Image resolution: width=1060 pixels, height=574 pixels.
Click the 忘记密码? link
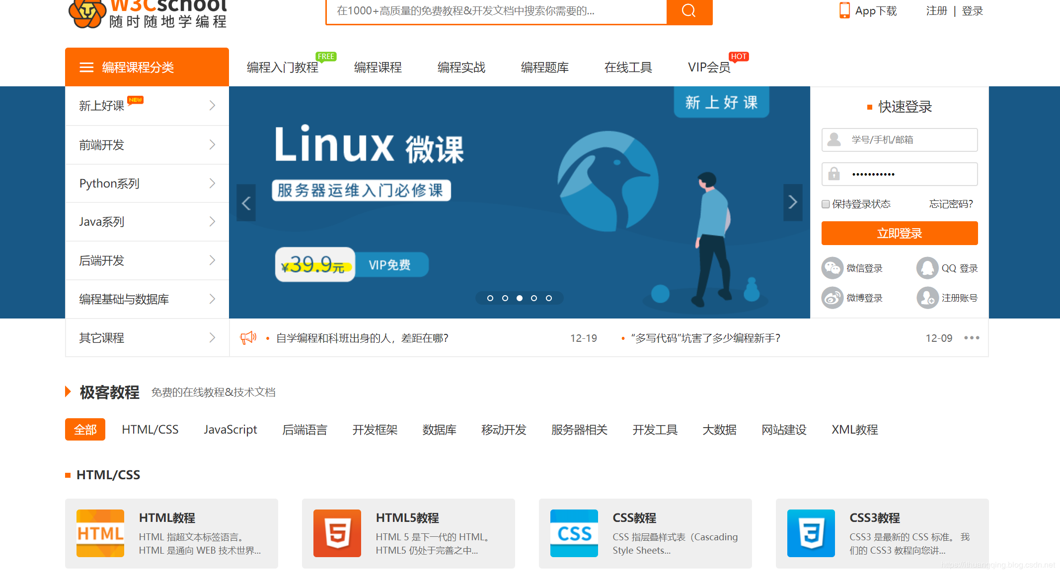(951, 204)
